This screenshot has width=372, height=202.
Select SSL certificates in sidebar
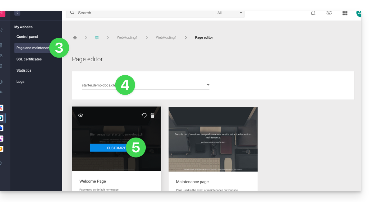29,59
